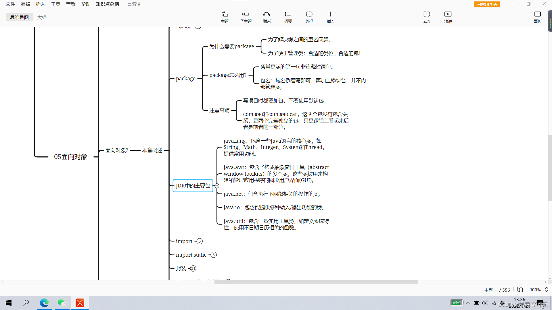The width and height of the screenshot is (552, 310).
Task: Click text 通常是类的第一句非注释性语句。
Action: click(297, 67)
